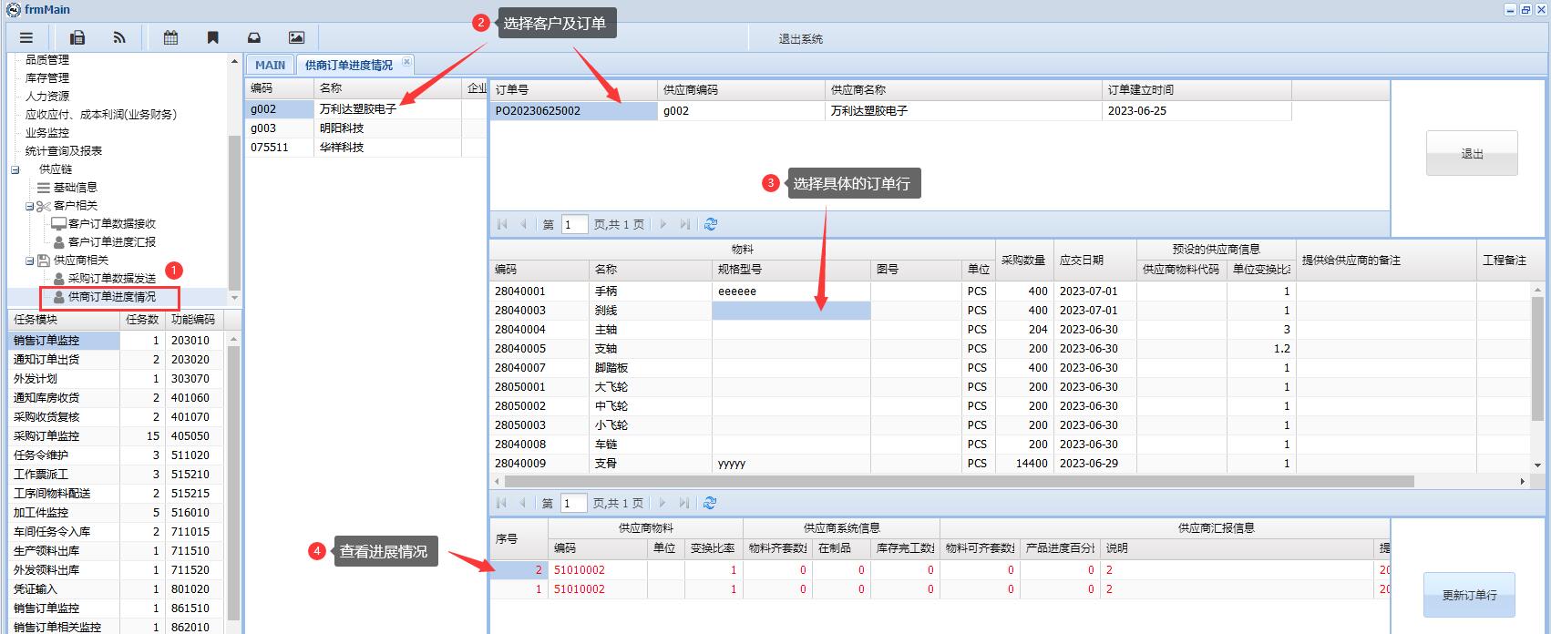Click the bookmark icon in toolbar
The image size is (1551, 634).
212,37
